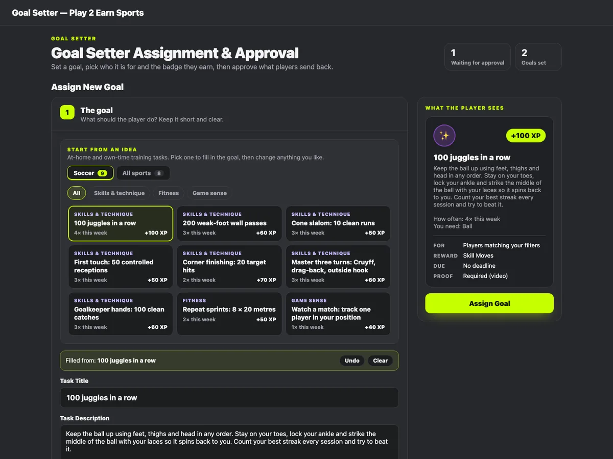Click the +100 XP badge in player preview

[x=526, y=136]
